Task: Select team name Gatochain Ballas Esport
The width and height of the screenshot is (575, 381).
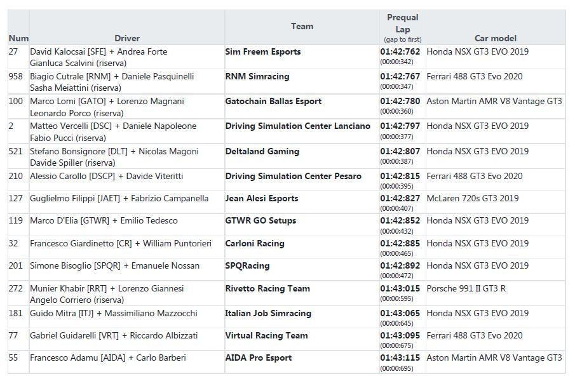Action: pos(273,102)
